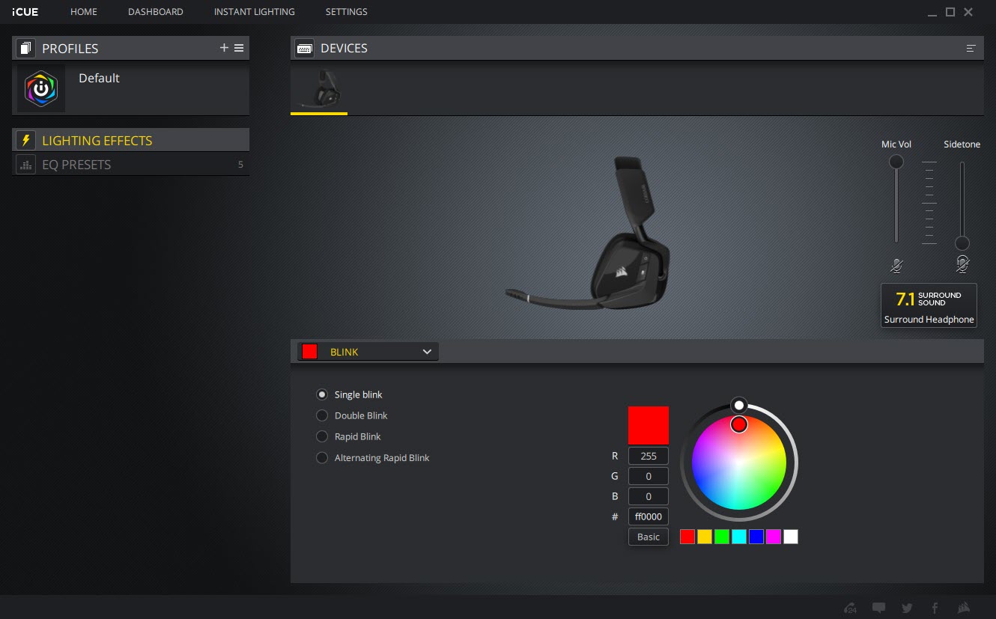Click the lightning bolt Lighting Effects icon
Viewport: 996px width, 619px height.
click(26, 141)
